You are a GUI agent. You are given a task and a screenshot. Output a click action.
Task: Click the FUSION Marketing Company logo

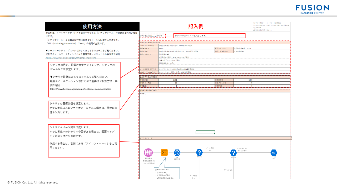(x=312, y=8)
